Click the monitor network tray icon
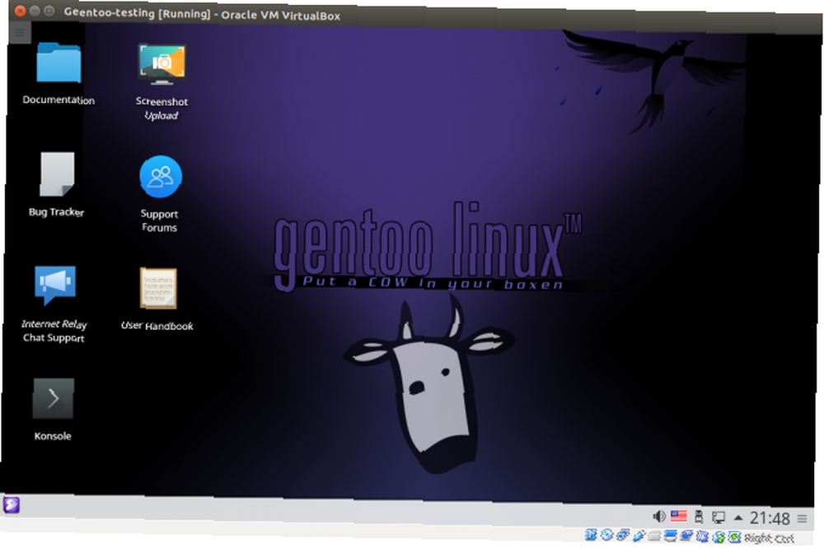Viewport: 824px width, 548px height. tap(719, 518)
